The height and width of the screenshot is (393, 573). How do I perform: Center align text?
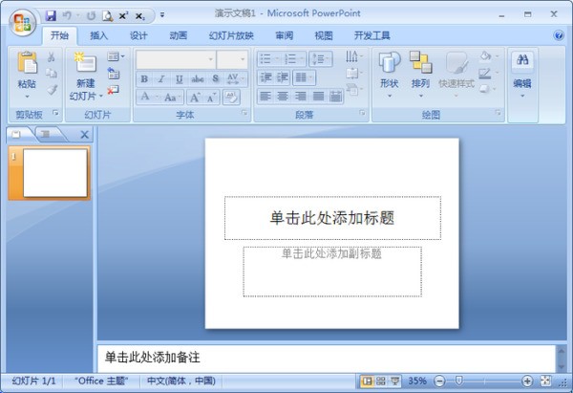coord(283,97)
